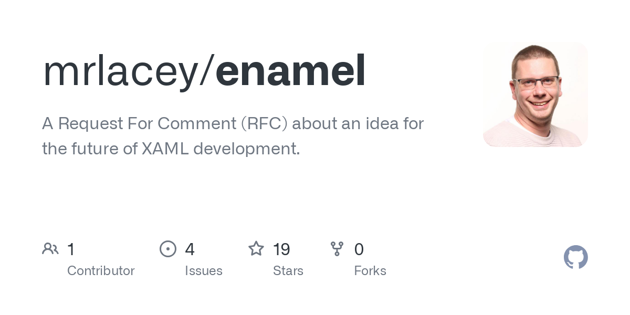Open the Forks label

(x=370, y=271)
